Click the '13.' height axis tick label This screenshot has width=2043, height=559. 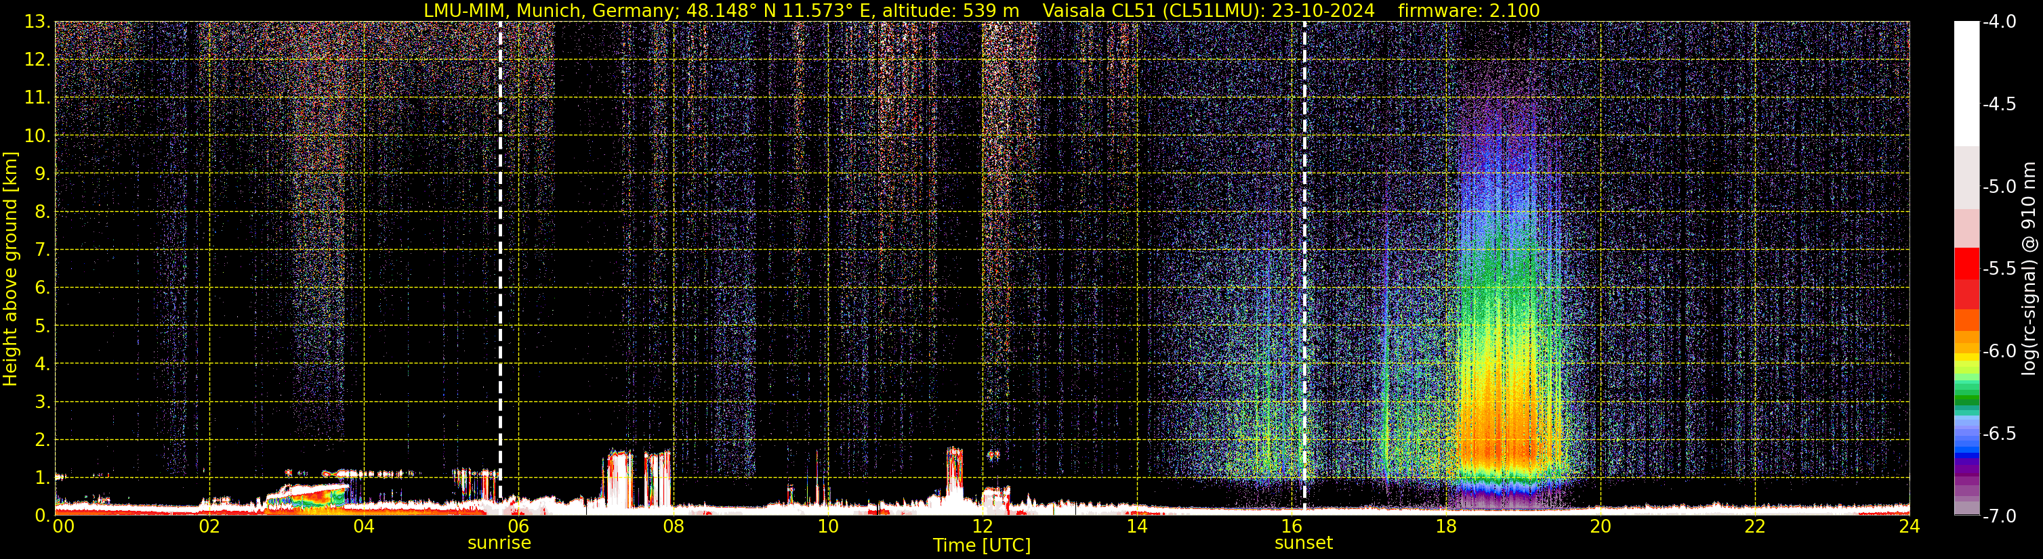[37, 22]
